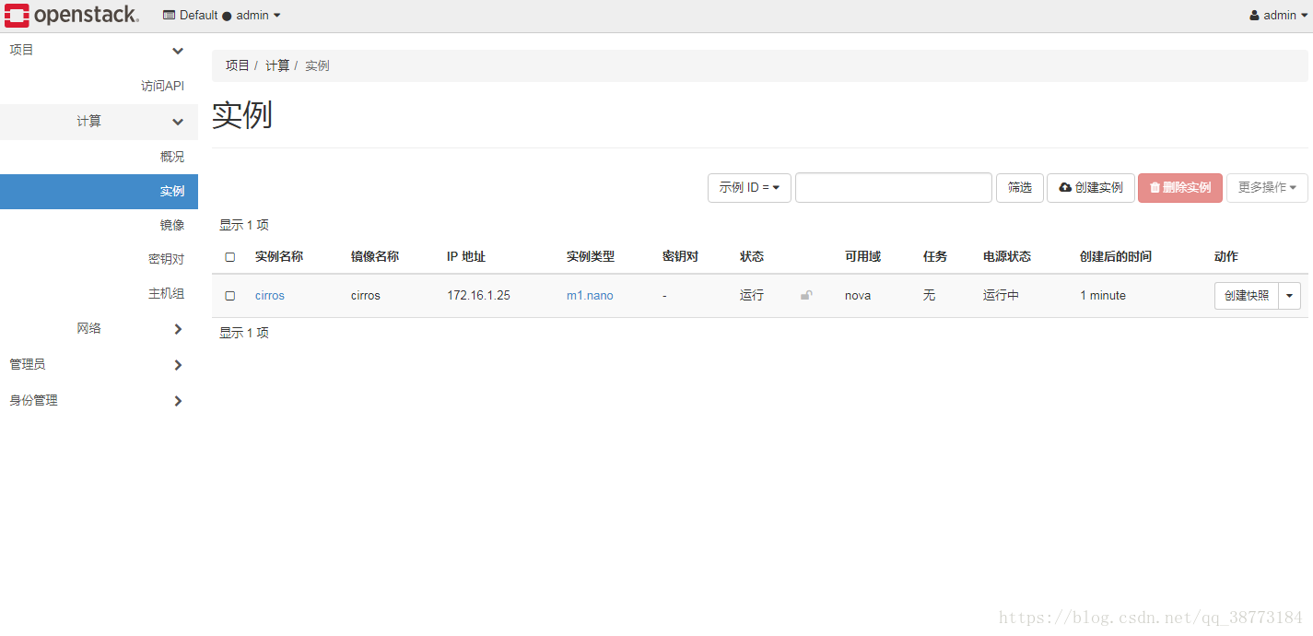
Task: Open the m1.nano instance type link
Action: point(590,296)
